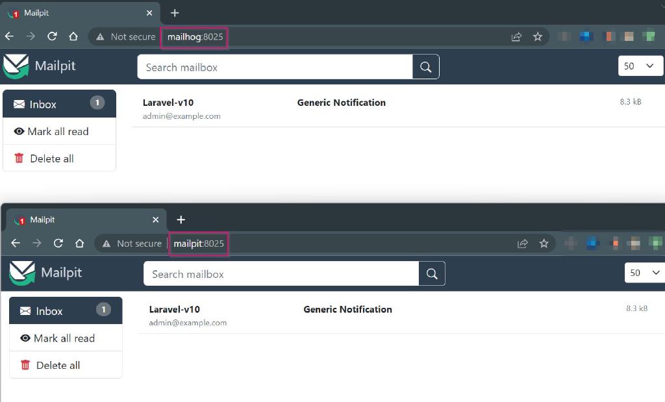Delete all messages in the mailbox
This screenshot has width=665, height=402.
click(x=51, y=158)
